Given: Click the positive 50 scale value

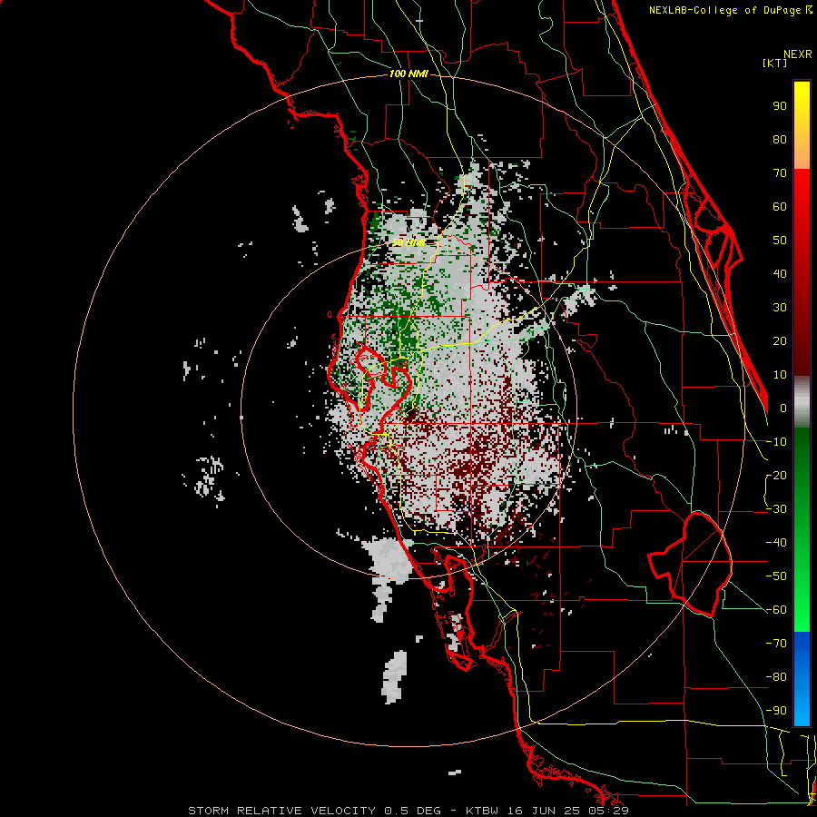Looking at the screenshot, I should tap(780, 241).
